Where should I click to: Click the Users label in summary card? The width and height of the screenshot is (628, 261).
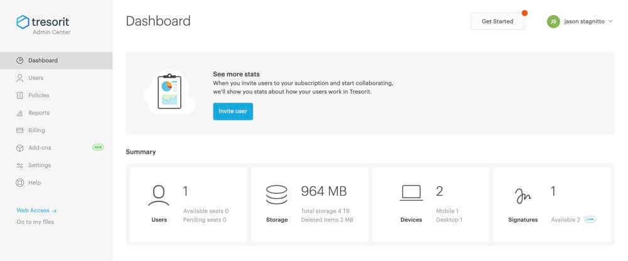tap(159, 220)
